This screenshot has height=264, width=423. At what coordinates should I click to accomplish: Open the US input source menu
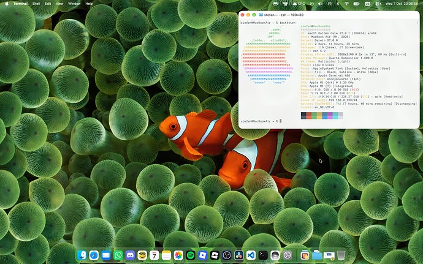[x=367, y=4]
